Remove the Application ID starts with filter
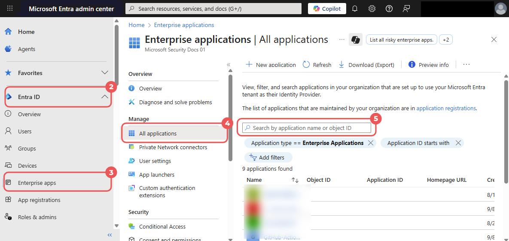Image resolution: width=509 pixels, height=241 pixels. 458,143
